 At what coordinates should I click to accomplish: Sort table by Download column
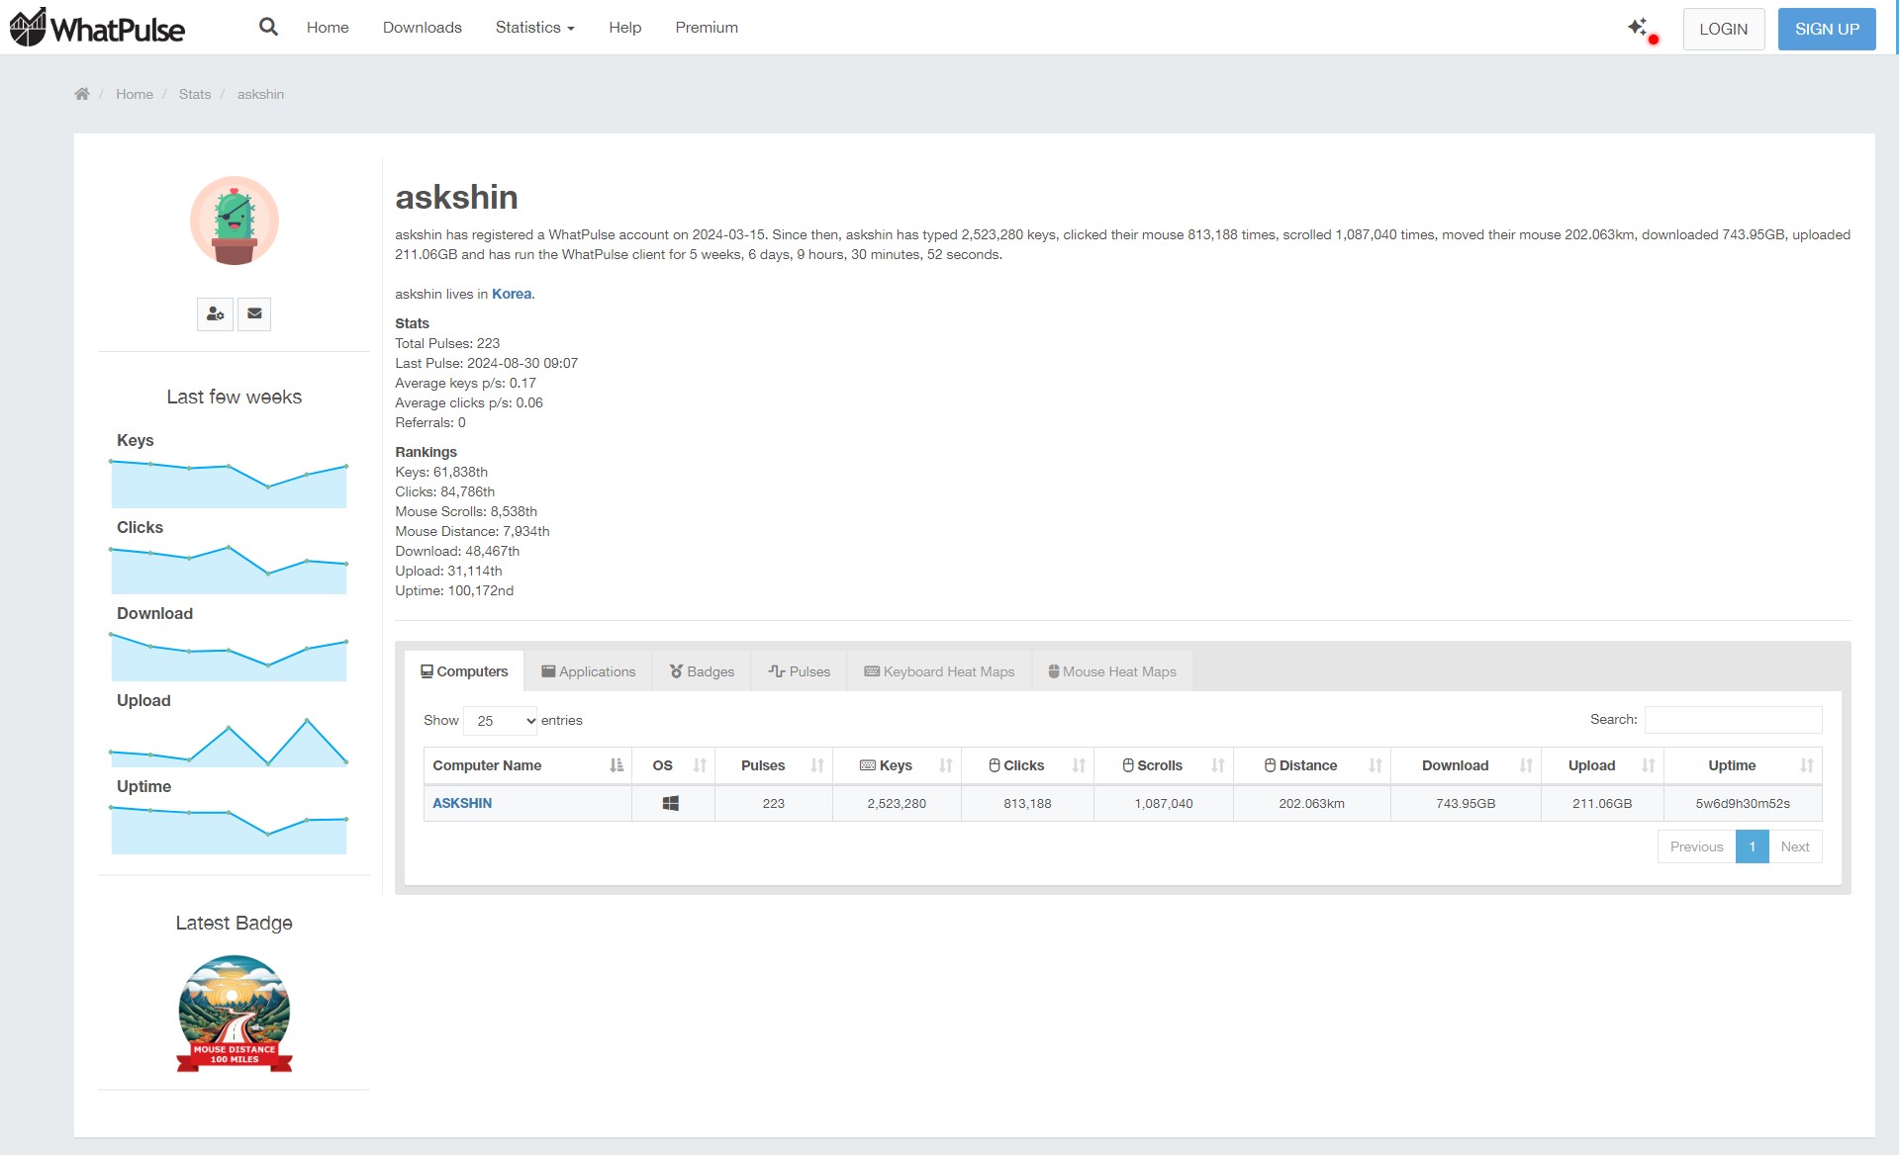[1466, 765]
